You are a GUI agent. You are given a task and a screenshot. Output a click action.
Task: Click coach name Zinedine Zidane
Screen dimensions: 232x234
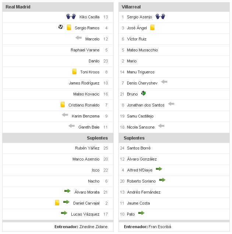93,227
